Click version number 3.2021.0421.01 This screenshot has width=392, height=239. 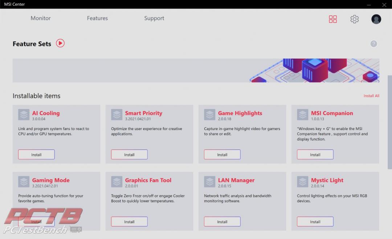pos(138,119)
